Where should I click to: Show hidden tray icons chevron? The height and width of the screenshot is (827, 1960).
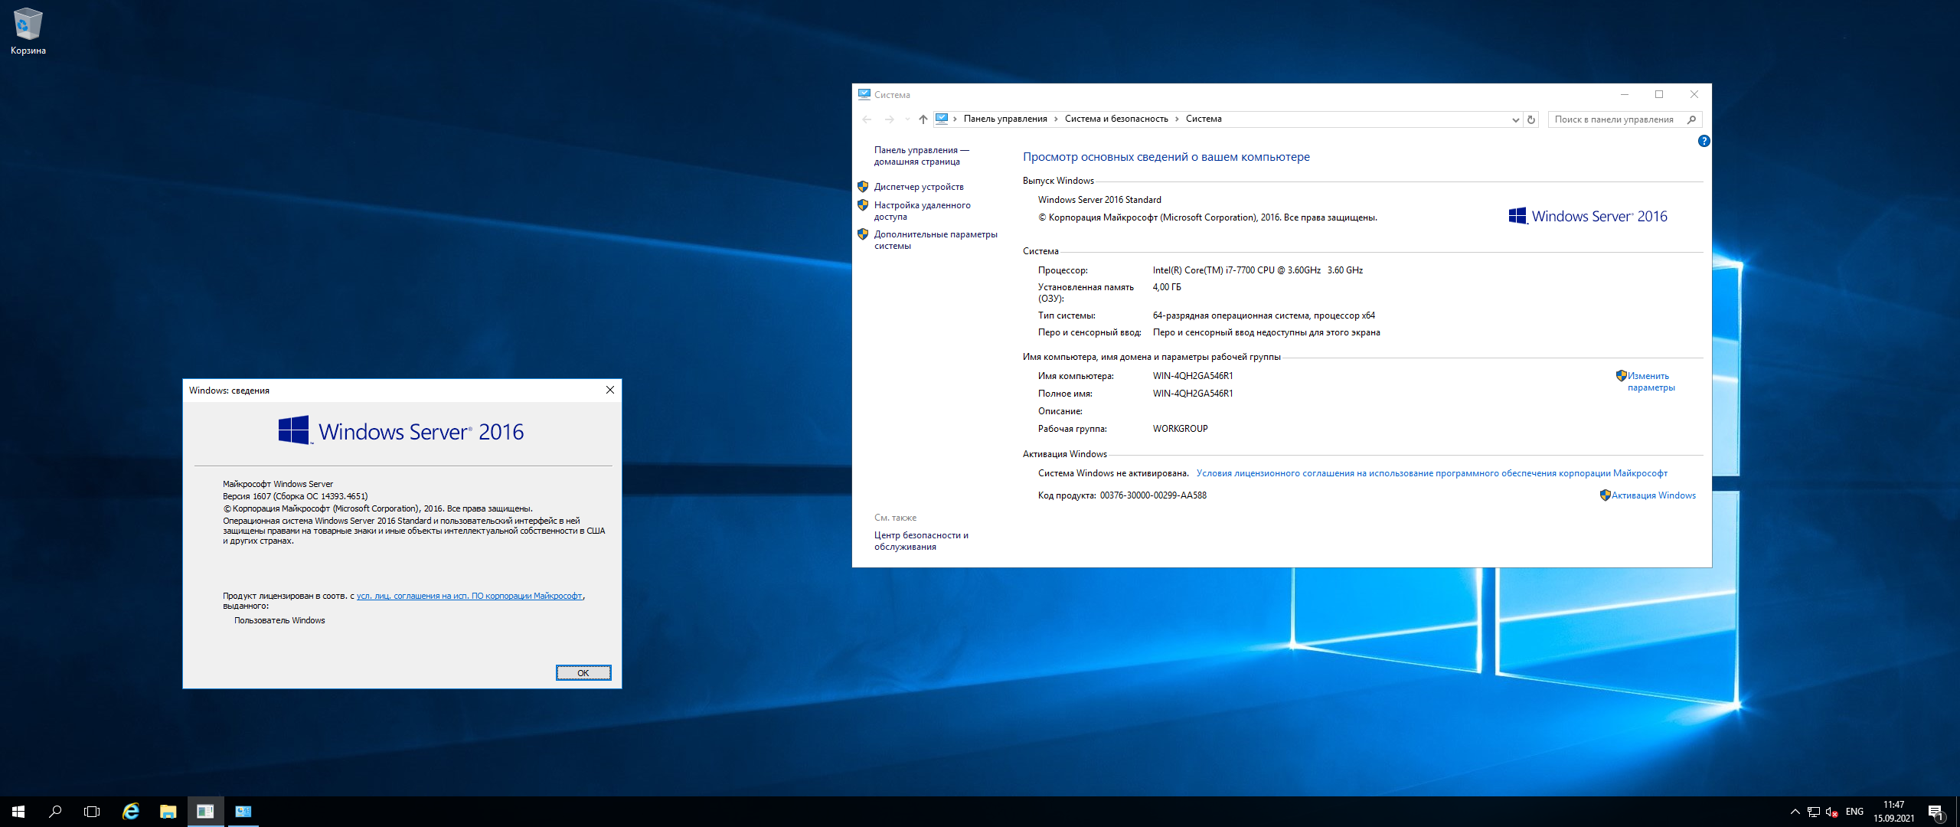tap(1795, 812)
